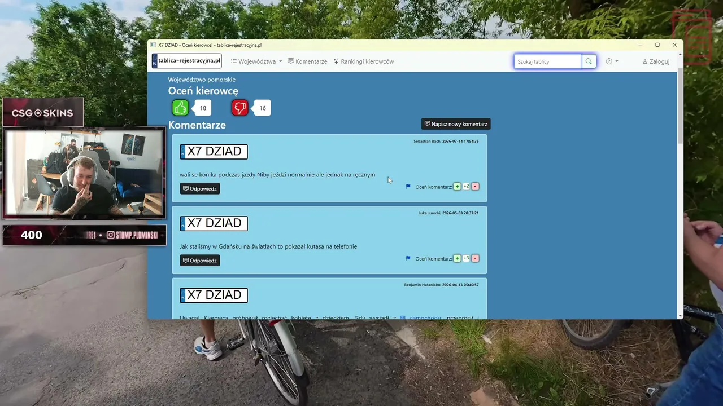Open tablica-rejestracyjna.pl logo home link
Image resolution: width=723 pixels, height=406 pixels.
click(x=186, y=61)
